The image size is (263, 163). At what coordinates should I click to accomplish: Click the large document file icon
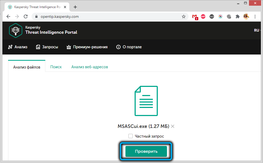pyautogui.click(x=146, y=101)
